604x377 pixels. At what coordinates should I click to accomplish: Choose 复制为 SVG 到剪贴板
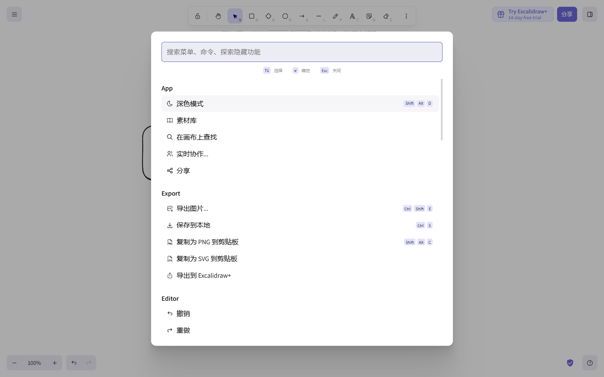coord(300,259)
